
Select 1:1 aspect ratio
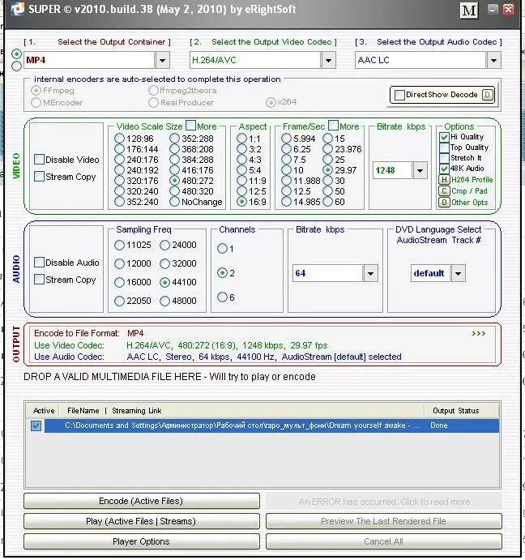(x=241, y=139)
